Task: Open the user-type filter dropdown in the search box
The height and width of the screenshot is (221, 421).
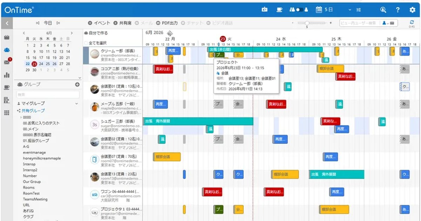Action: pos(387,23)
